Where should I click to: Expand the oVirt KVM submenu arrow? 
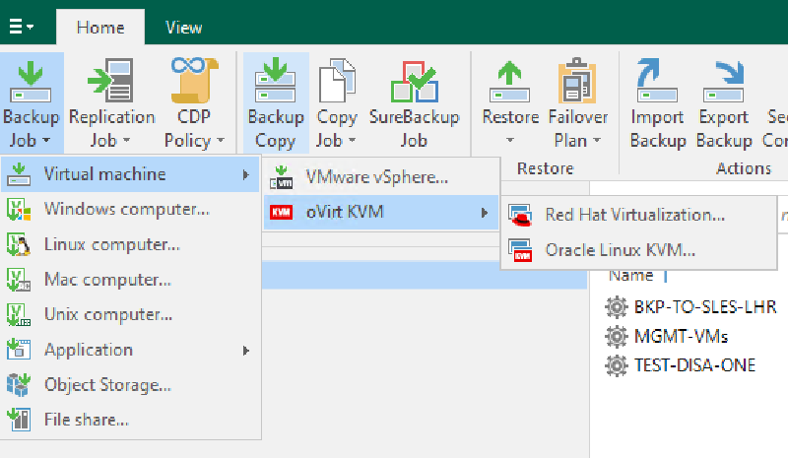[485, 213]
